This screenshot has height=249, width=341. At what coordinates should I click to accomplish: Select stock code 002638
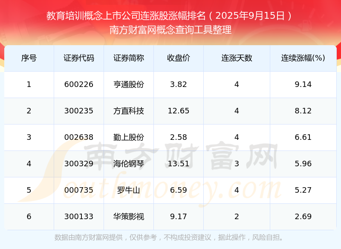pos(79,137)
